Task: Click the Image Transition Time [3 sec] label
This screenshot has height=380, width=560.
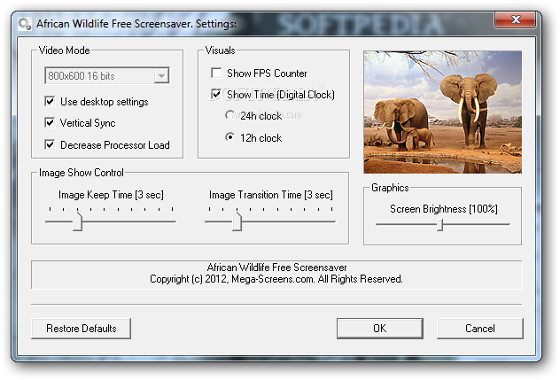Action: pos(271,195)
